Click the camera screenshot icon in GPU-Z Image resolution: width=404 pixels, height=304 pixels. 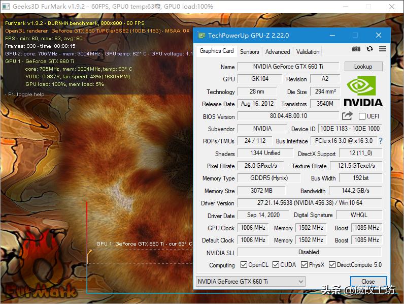pos(356,49)
